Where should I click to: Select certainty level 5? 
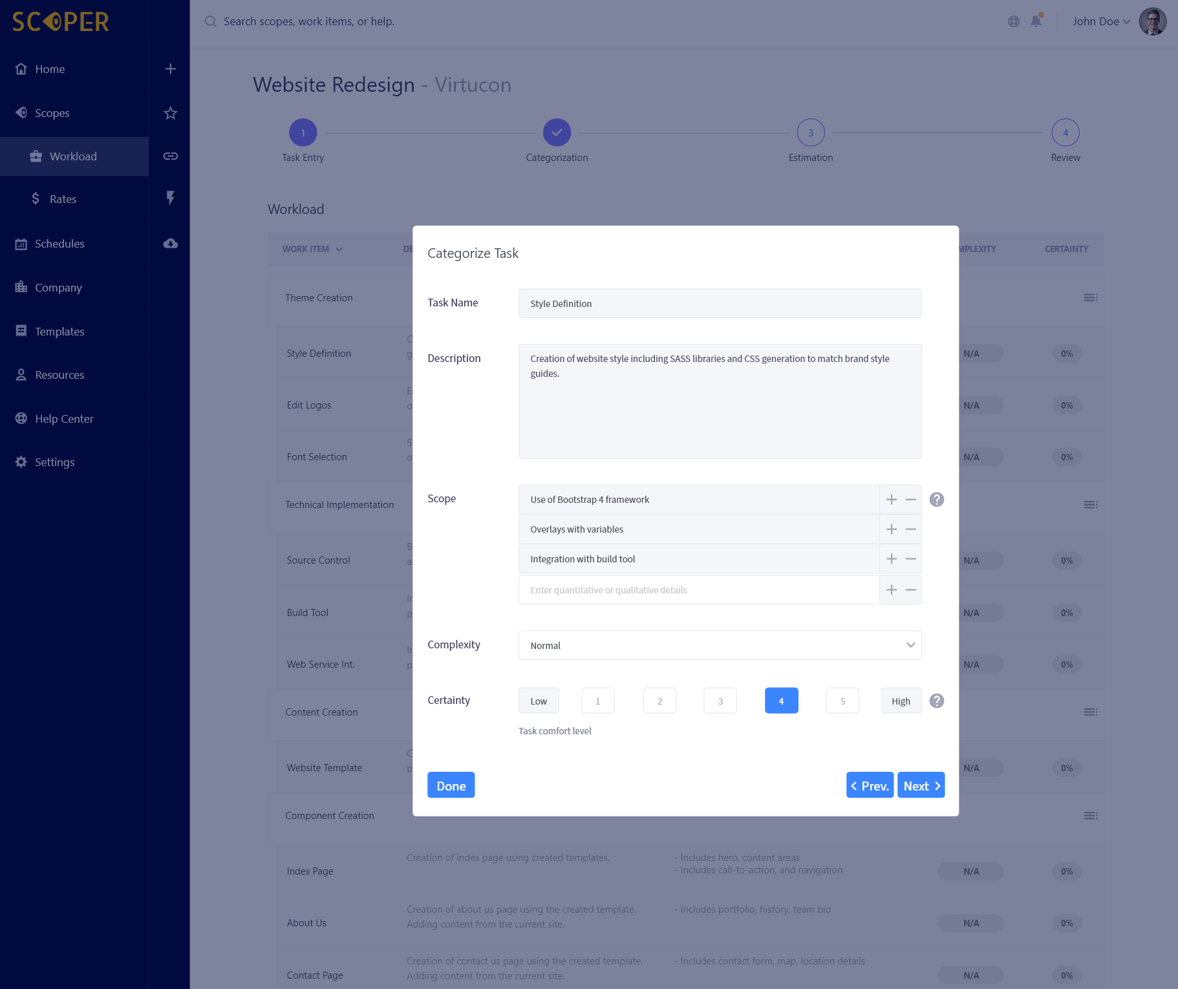coord(842,701)
